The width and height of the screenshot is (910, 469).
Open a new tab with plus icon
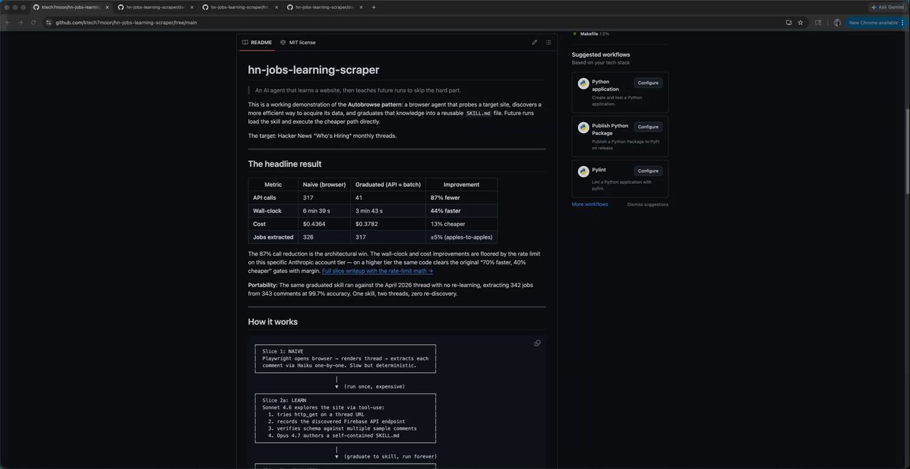pos(374,7)
